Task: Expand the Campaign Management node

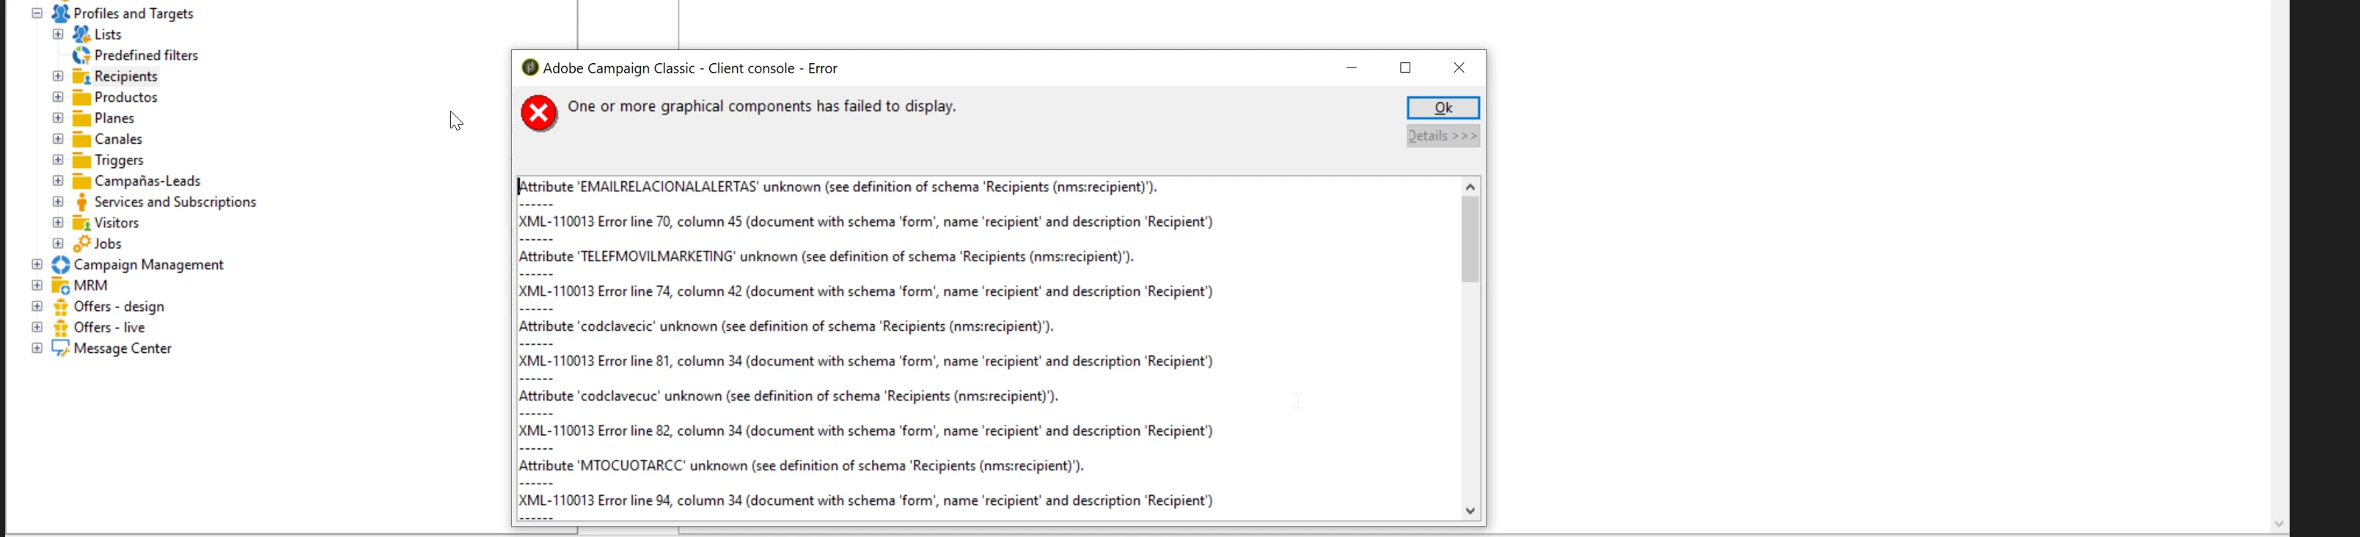Action: (x=37, y=265)
